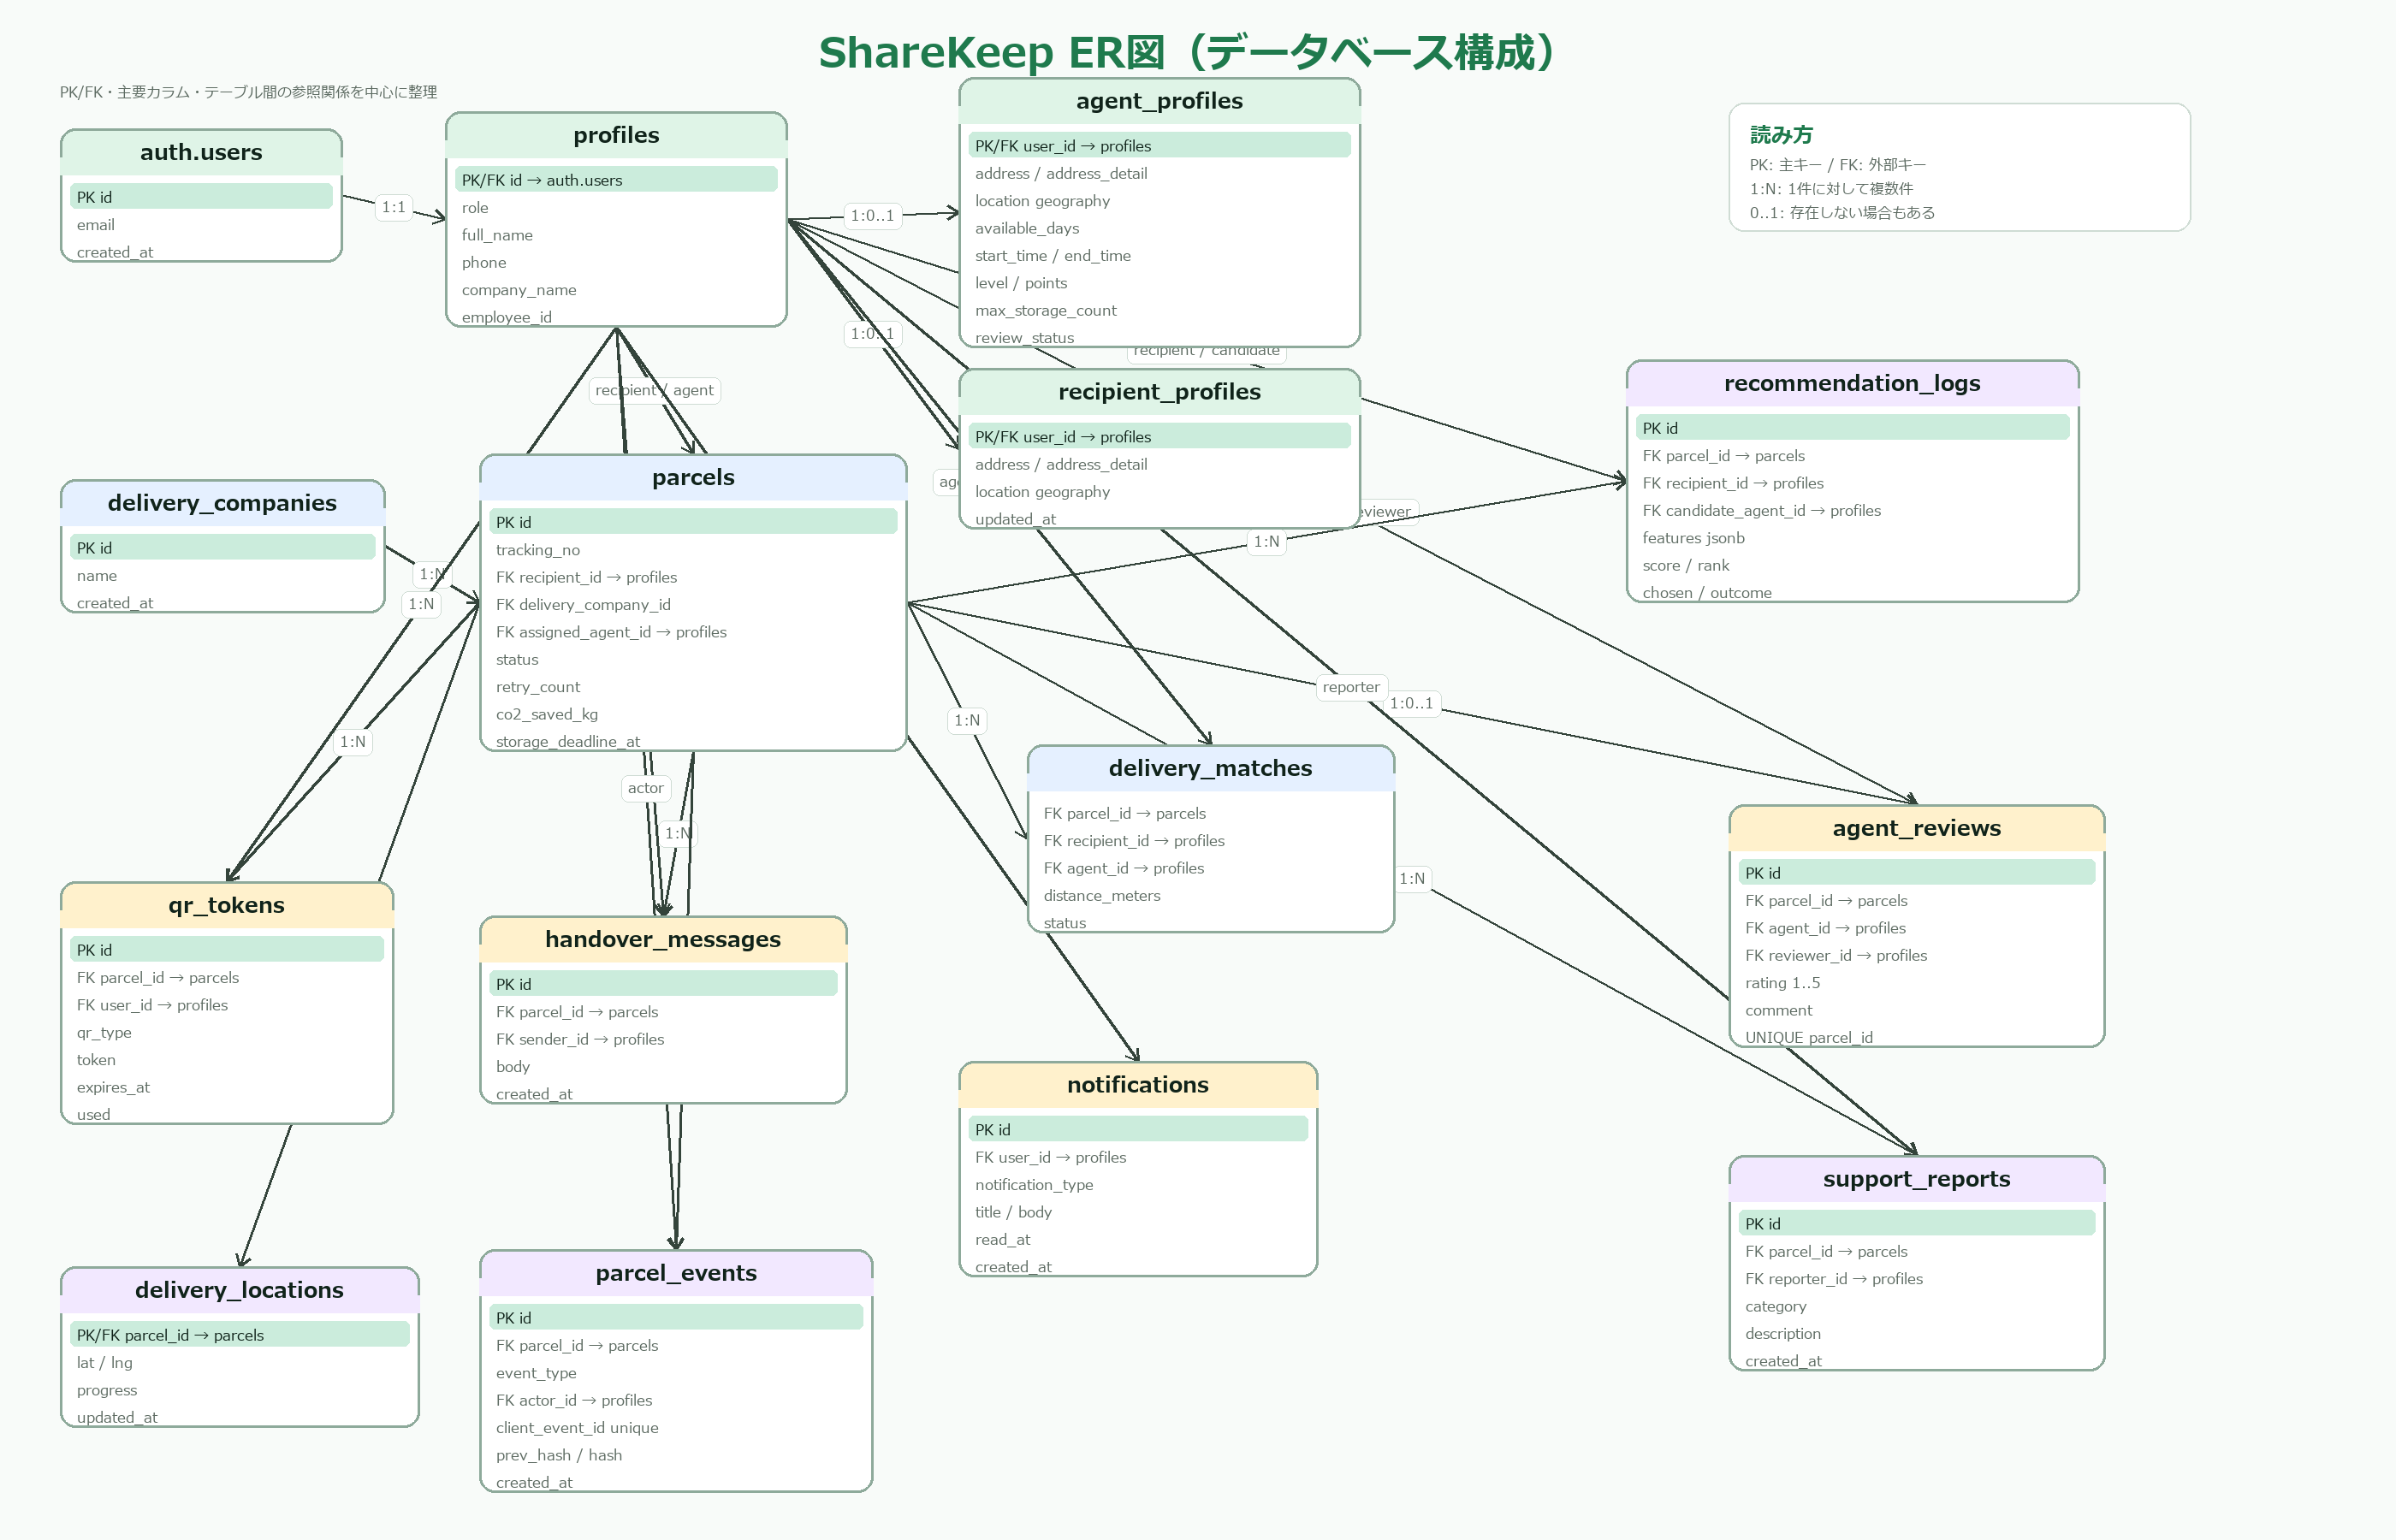Click the notification_type column
Viewport: 2396px width, 1540px height.
(1034, 1185)
